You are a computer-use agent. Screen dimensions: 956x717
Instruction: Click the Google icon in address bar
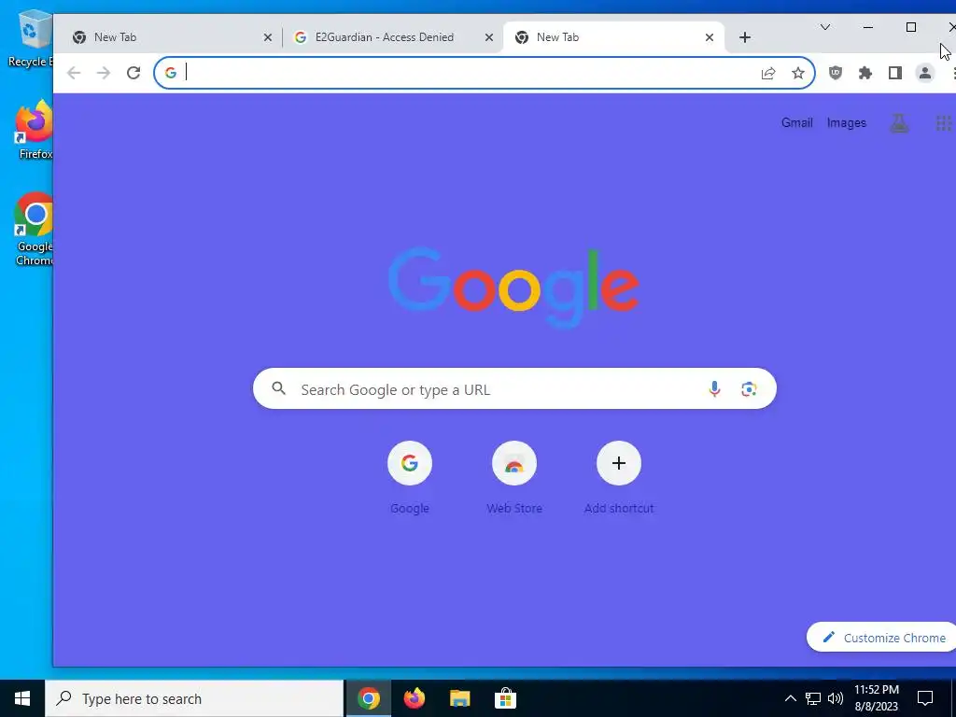pos(171,73)
